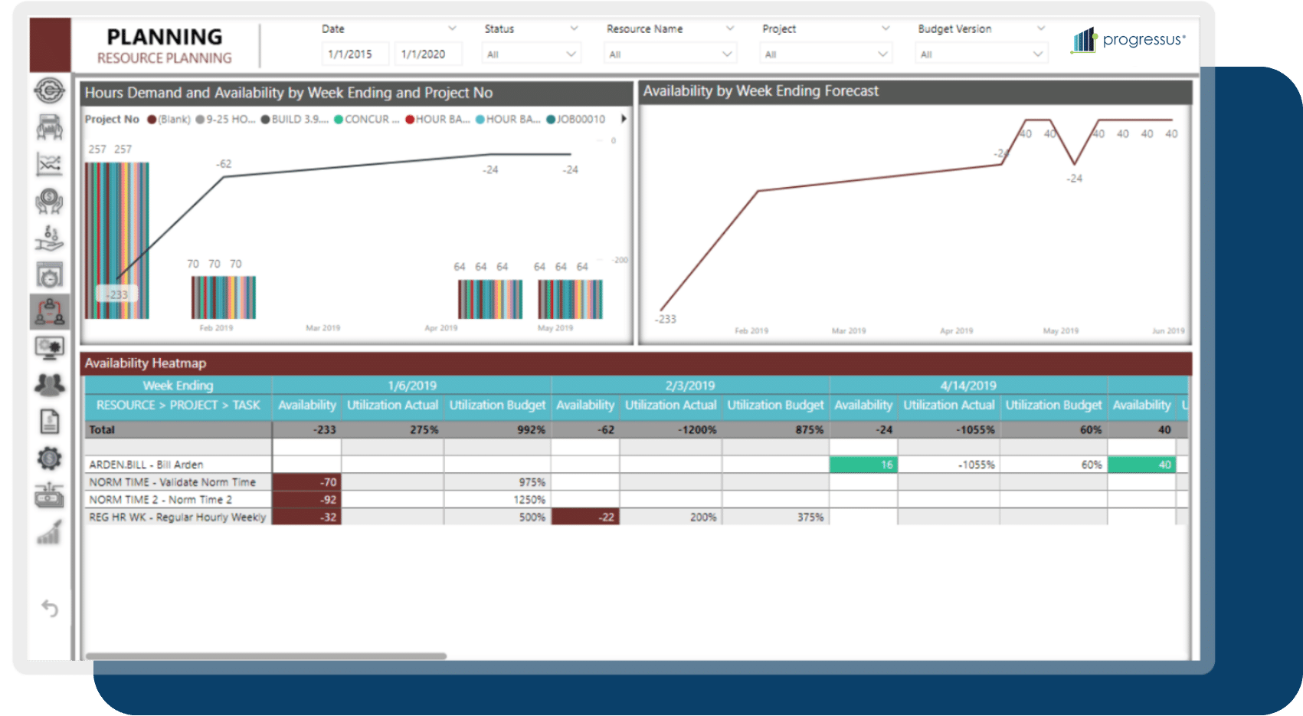
Task: Click the Total row label
Action: tap(102, 430)
